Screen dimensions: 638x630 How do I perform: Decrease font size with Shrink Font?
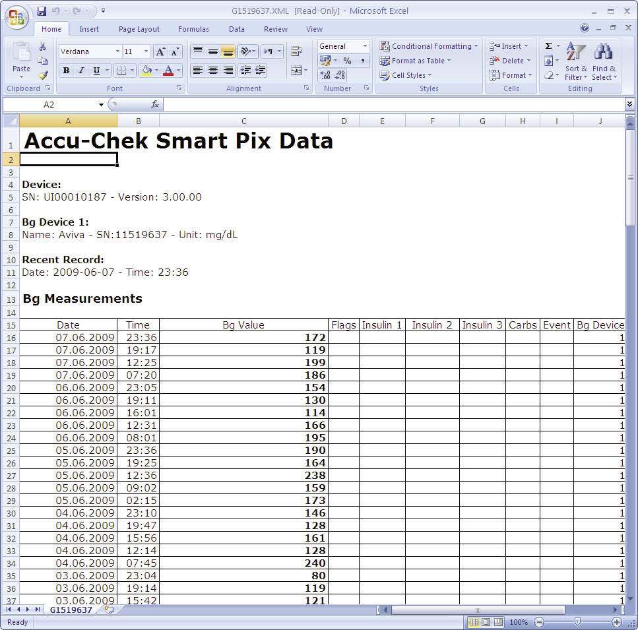click(175, 51)
